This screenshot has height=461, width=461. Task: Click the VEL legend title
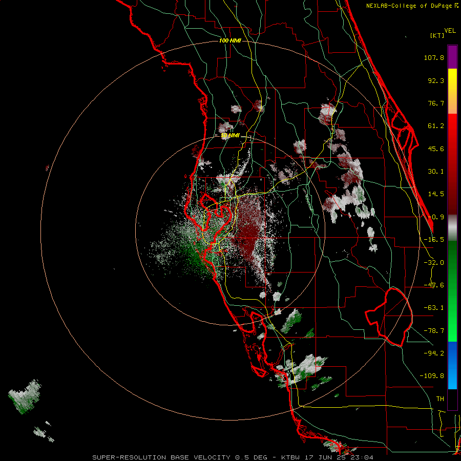coord(450,30)
